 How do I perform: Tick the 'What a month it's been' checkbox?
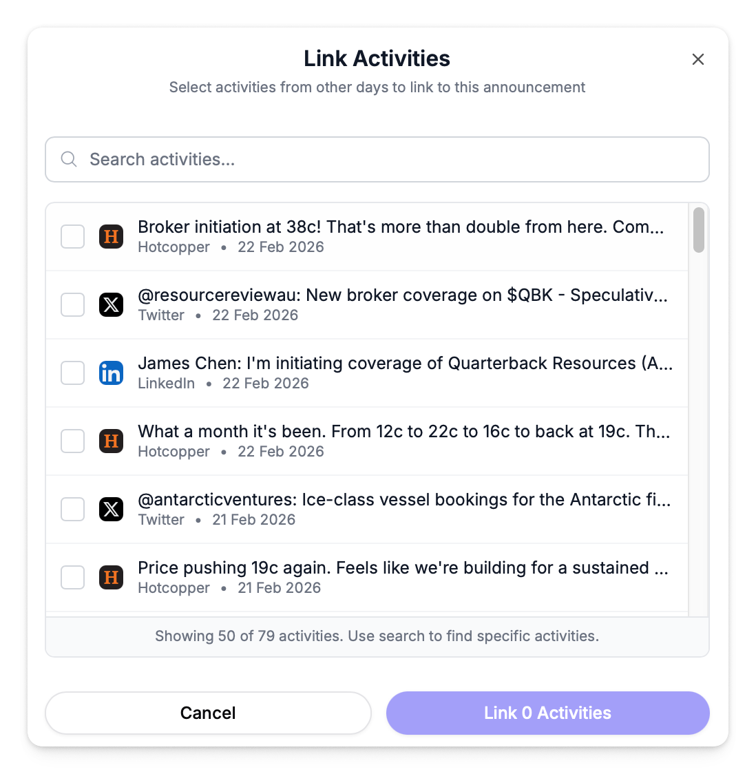pos(73,441)
